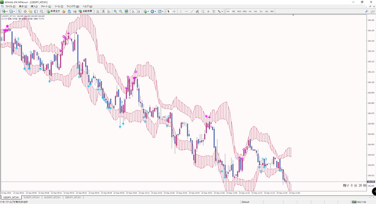Viewport: 376px width, 204px height.
Task: Click the Default profile in status bar
Action: pyautogui.click(x=245, y=202)
